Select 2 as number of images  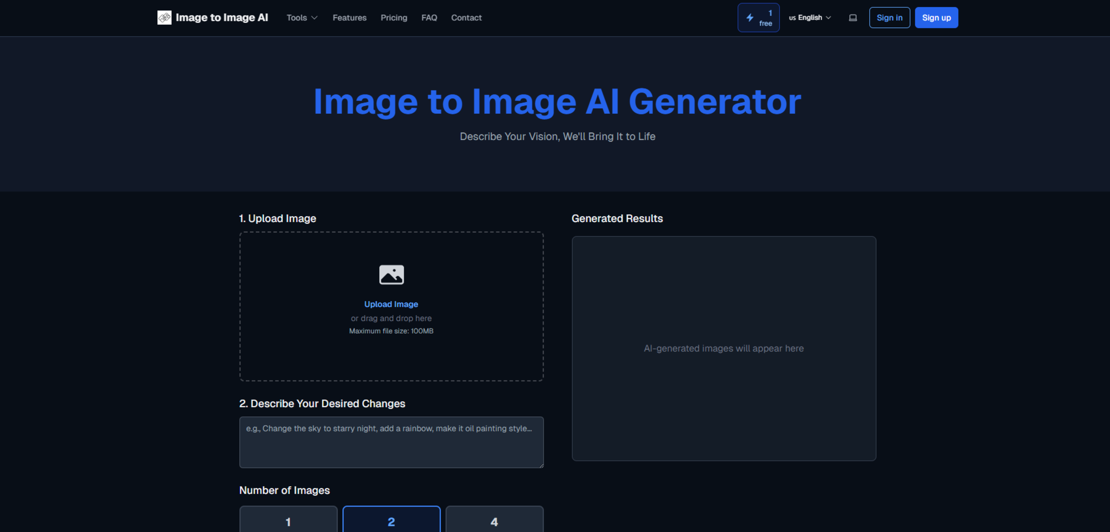pyautogui.click(x=391, y=521)
